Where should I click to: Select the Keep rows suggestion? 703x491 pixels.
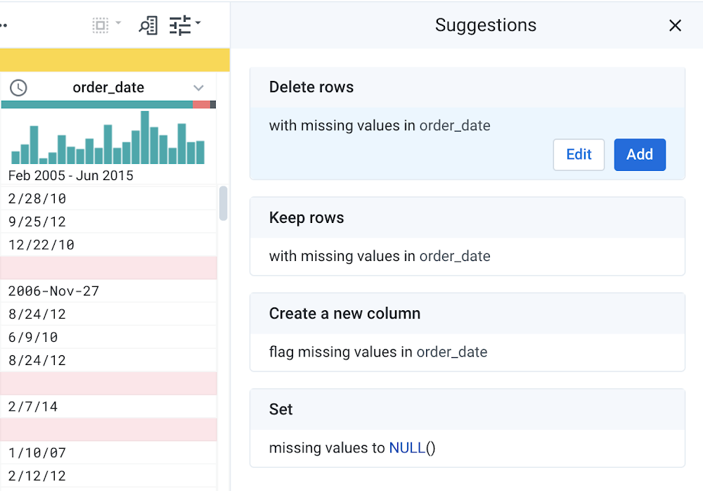[x=467, y=236]
